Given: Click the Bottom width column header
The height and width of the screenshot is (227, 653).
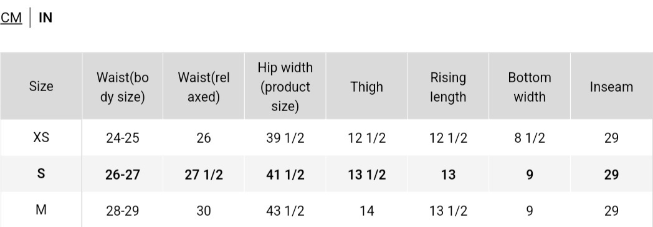Looking at the screenshot, I should (530, 86).
